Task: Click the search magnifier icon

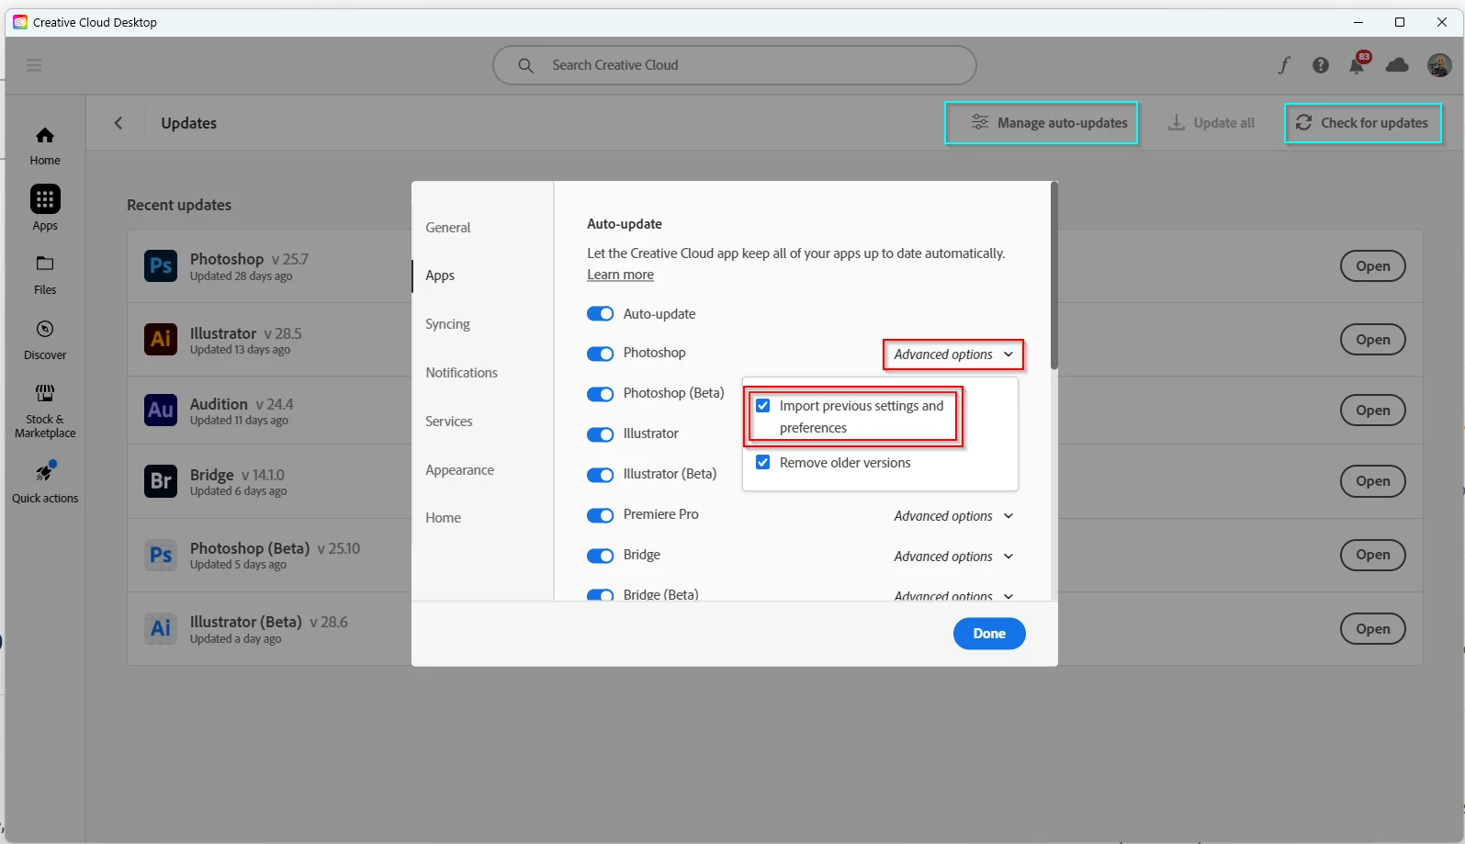Action: coord(525,65)
